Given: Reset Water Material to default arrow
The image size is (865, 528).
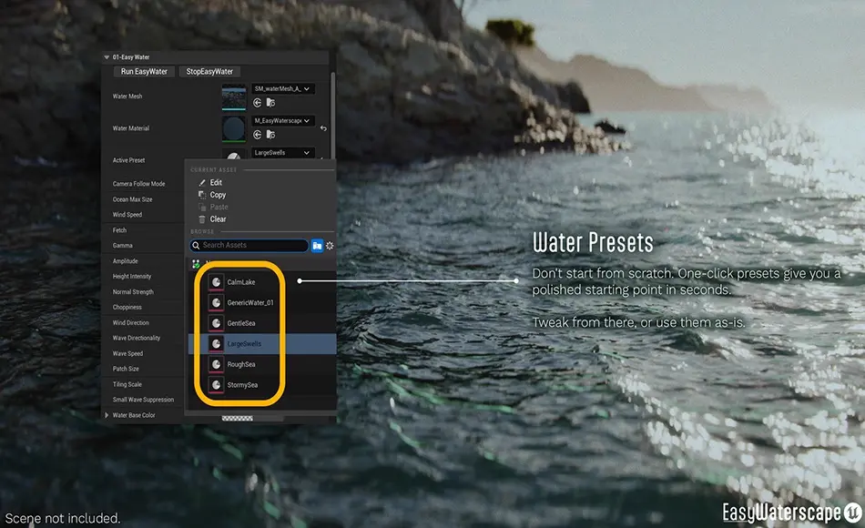Looking at the screenshot, I should point(323,128).
